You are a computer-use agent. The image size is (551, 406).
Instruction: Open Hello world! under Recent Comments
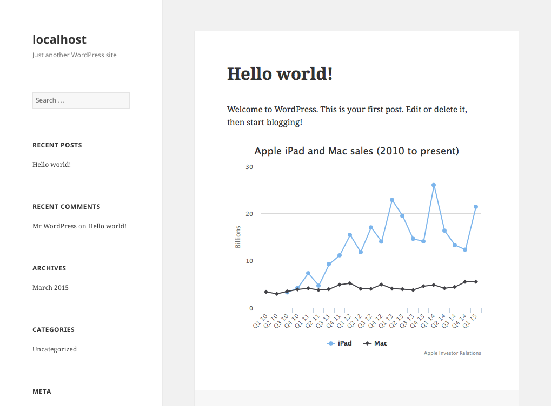click(107, 226)
